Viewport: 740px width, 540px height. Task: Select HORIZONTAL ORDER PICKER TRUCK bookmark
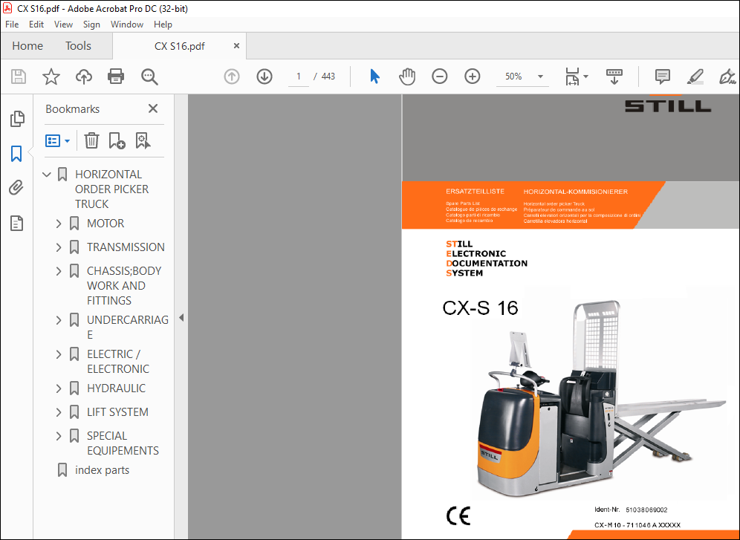coord(112,189)
